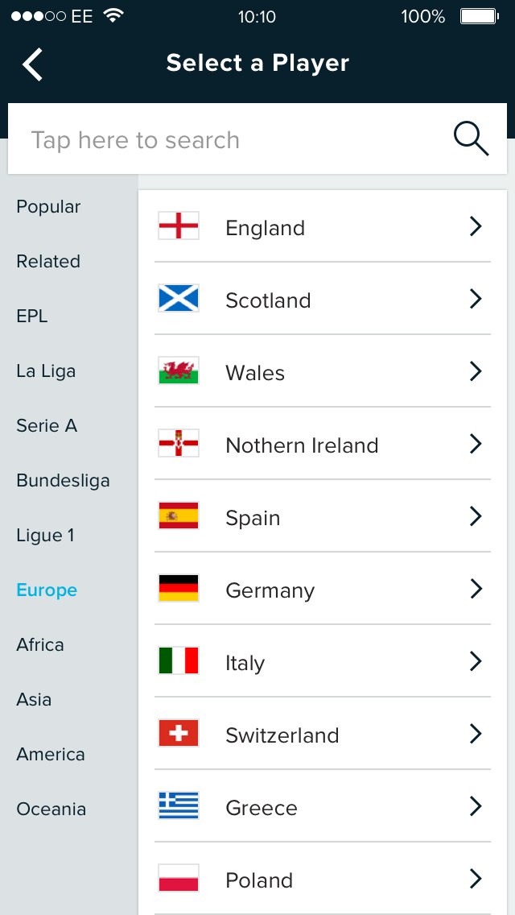The height and width of the screenshot is (915, 515).
Task: Select the EPL category tab
Action: coord(32,317)
